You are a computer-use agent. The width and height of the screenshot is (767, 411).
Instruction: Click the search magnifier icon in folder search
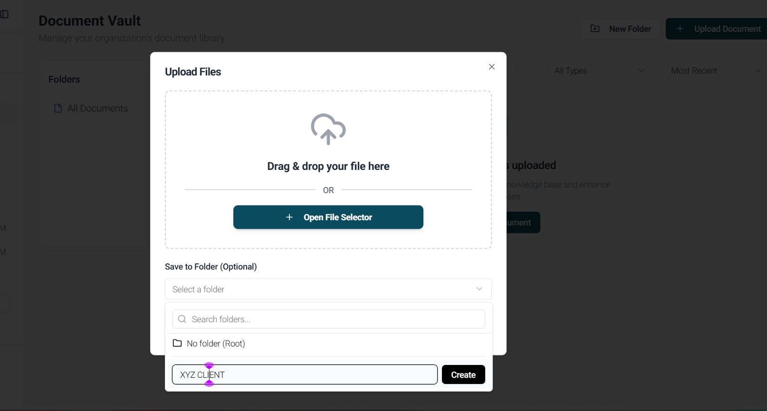click(182, 319)
